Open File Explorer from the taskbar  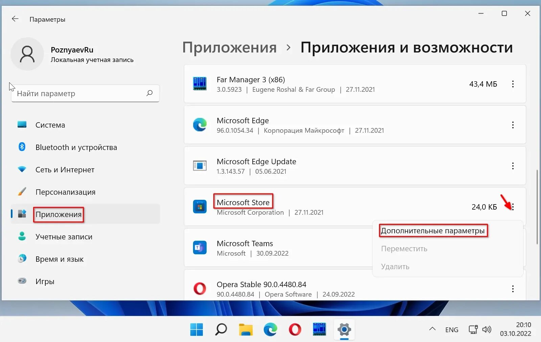point(246,329)
